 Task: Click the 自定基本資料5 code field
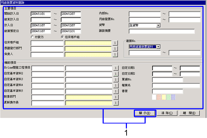point(48,91)
